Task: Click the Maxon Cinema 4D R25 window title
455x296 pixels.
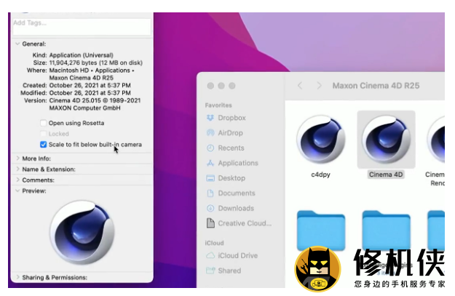Action: [x=376, y=86]
